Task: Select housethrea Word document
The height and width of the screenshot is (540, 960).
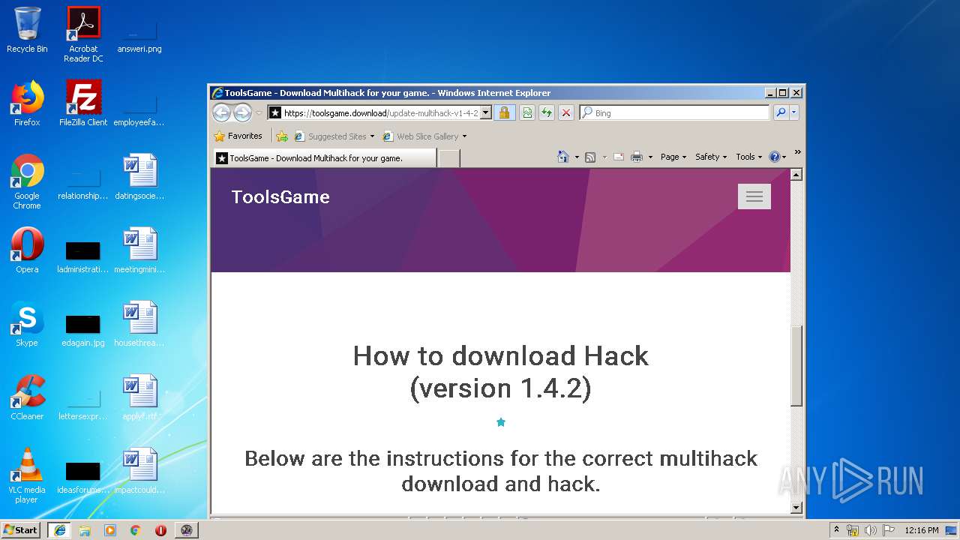Action: (x=139, y=324)
